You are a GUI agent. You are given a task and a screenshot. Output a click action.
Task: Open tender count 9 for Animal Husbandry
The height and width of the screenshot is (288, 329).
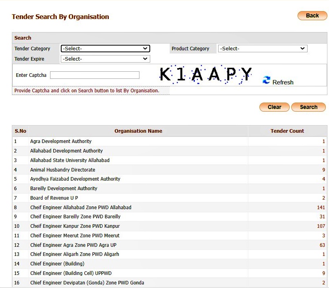(323, 170)
